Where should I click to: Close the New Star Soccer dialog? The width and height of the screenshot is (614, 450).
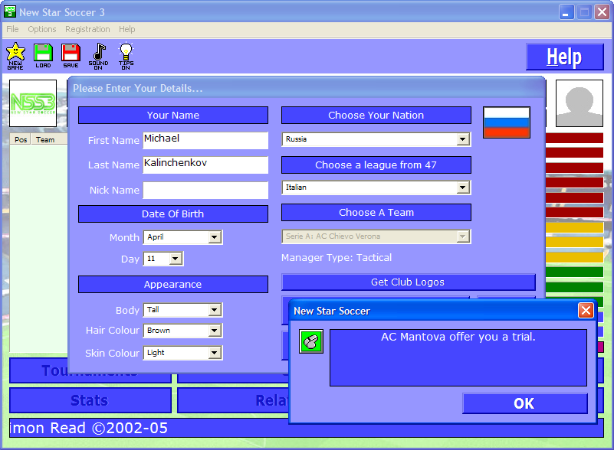[586, 311]
